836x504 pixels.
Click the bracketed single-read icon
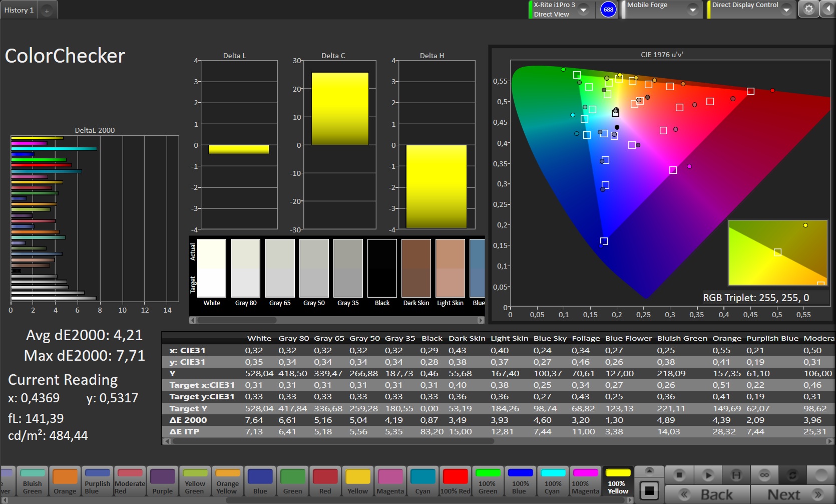coord(736,474)
